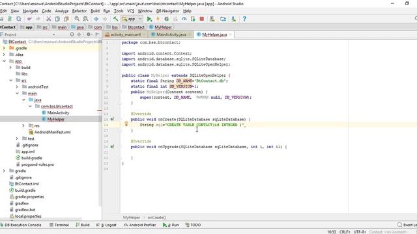Click the Help question mark icon
The width and height of the screenshot is (417, 234).
click(x=244, y=19)
